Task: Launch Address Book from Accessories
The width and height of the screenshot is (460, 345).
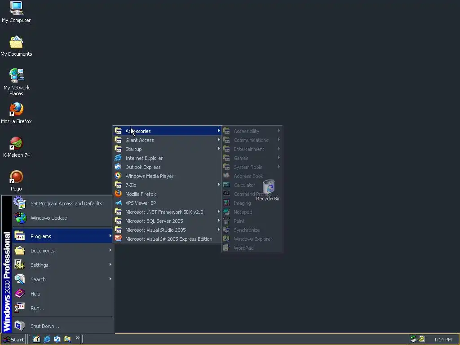Action: pyautogui.click(x=252, y=176)
